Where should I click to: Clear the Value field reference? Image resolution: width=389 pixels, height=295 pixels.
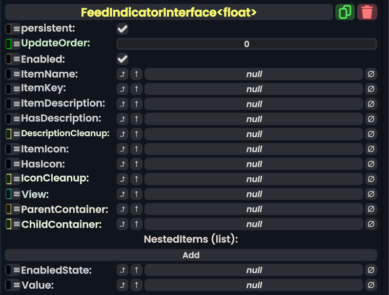coord(371,285)
